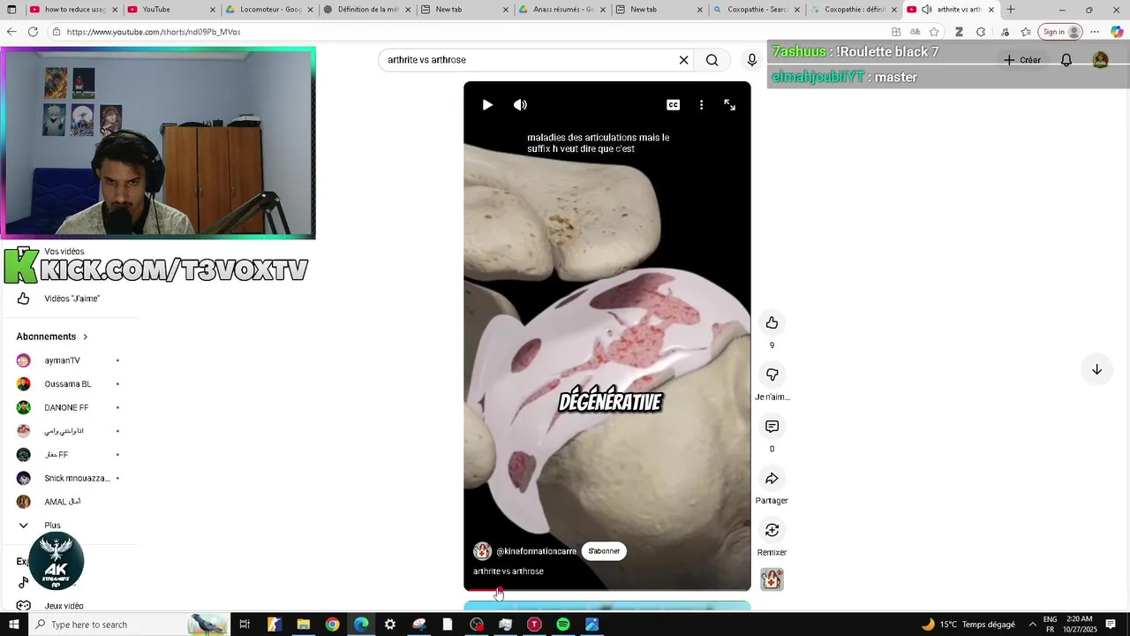Share the short via Partager icon
This screenshot has width=1130, height=636.
[x=772, y=478]
